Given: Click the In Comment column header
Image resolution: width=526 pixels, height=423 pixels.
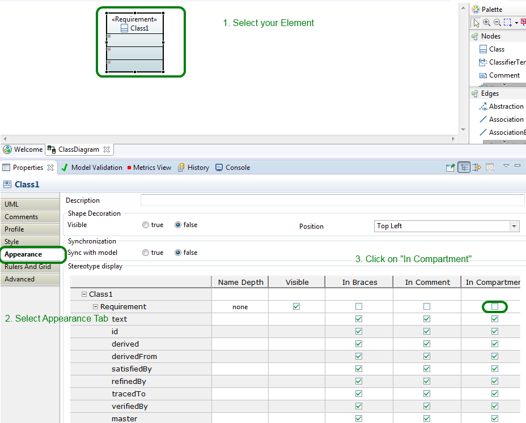Looking at the screenshot, I should coord(427,282).
